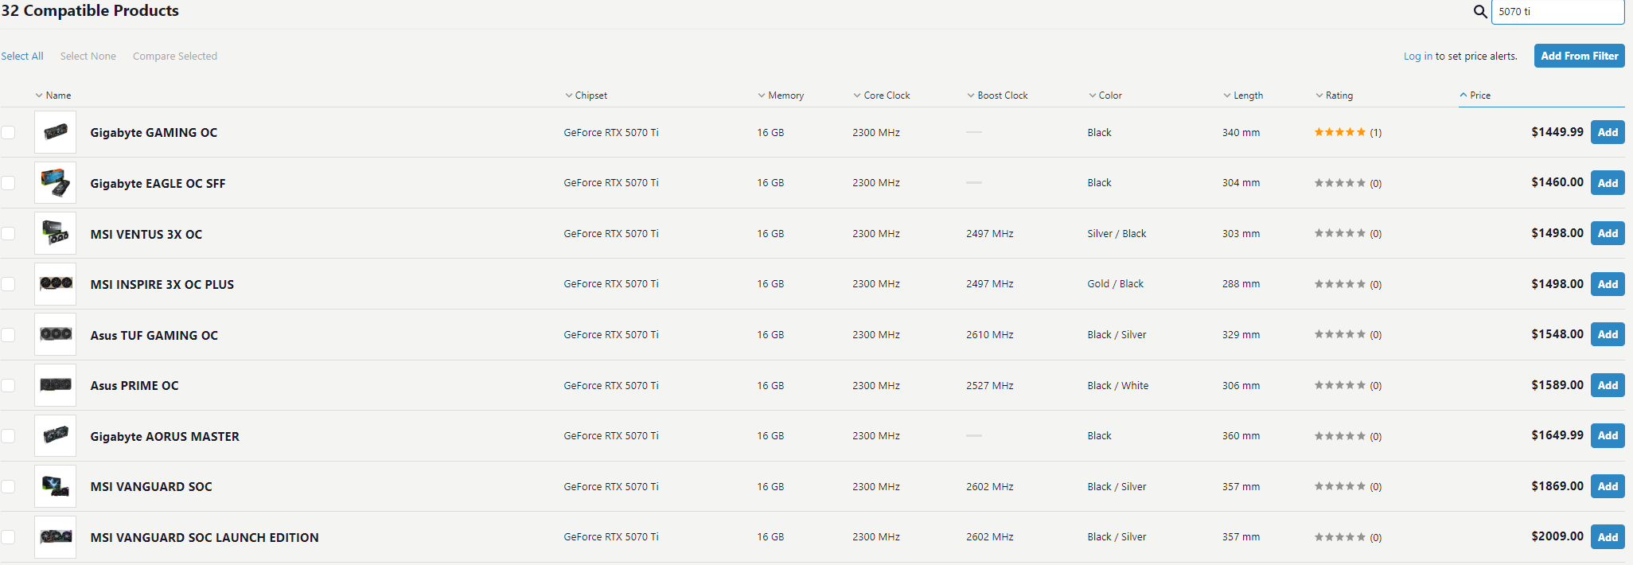Click the Gigabyte AORUS MASTER thumbnail image

(x=56, y=435)
